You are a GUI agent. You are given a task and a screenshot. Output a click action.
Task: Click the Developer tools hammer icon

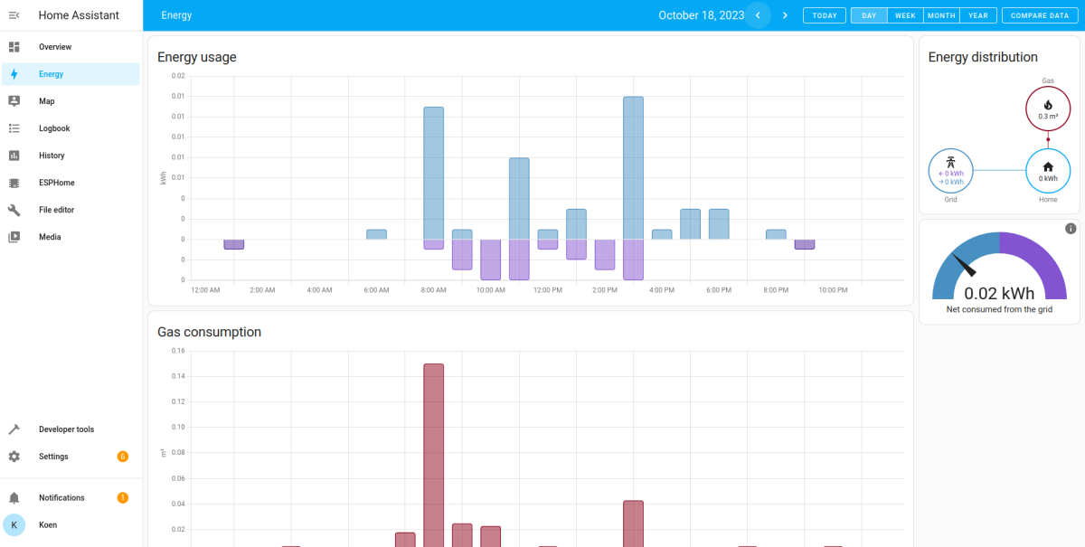pos(14,429)
